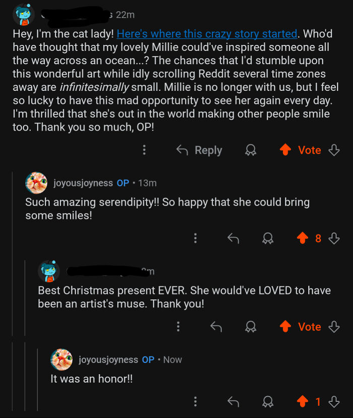Downvote the comment with 8 points
This screenshot has width=353, height=418.
(x=334, y=238)
